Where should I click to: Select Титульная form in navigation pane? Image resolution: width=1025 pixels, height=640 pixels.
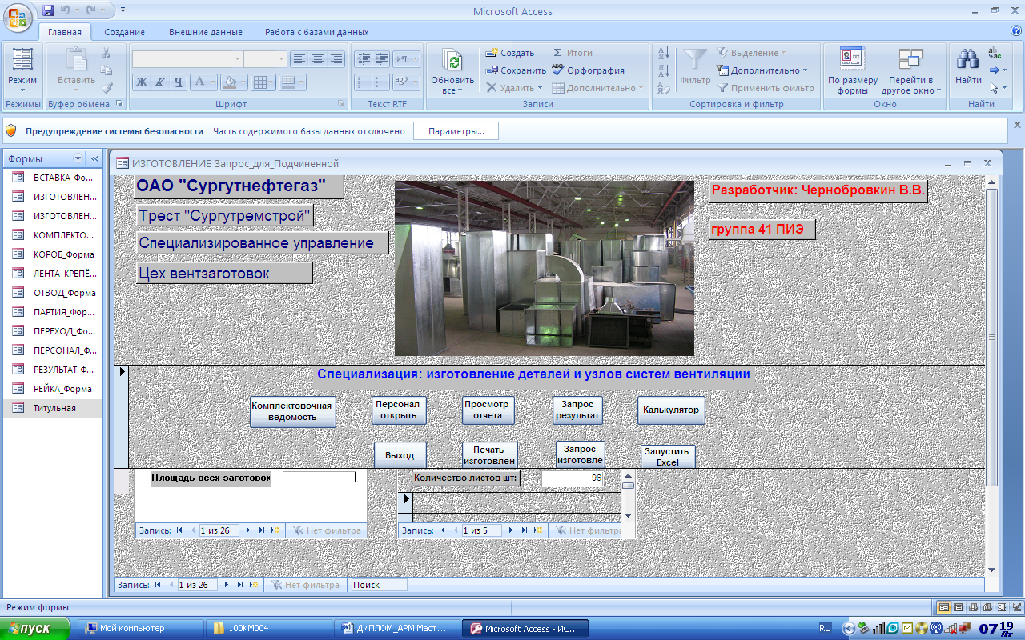pyautogui.click(x=53, y=408)
